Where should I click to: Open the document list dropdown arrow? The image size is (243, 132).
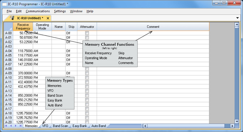[237, 18]
